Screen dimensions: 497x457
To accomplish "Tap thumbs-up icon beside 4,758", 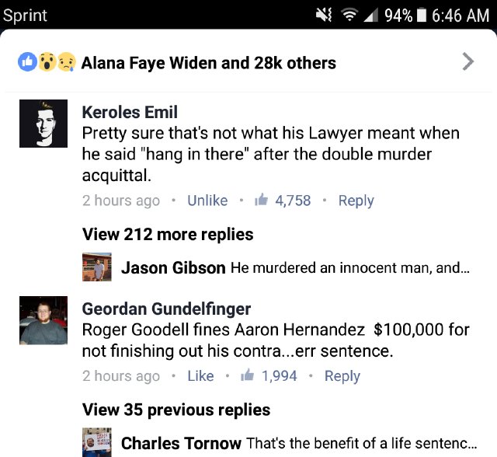I will 261,200.
